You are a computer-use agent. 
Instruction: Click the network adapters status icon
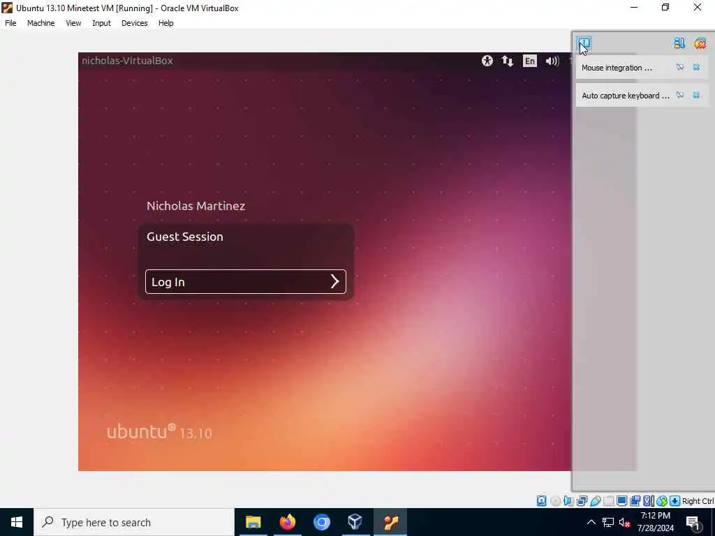(x=582, y=501)
